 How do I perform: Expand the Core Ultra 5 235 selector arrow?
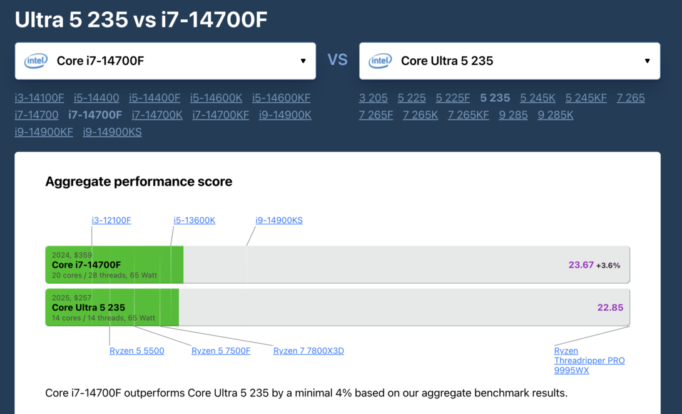[647, 61]
